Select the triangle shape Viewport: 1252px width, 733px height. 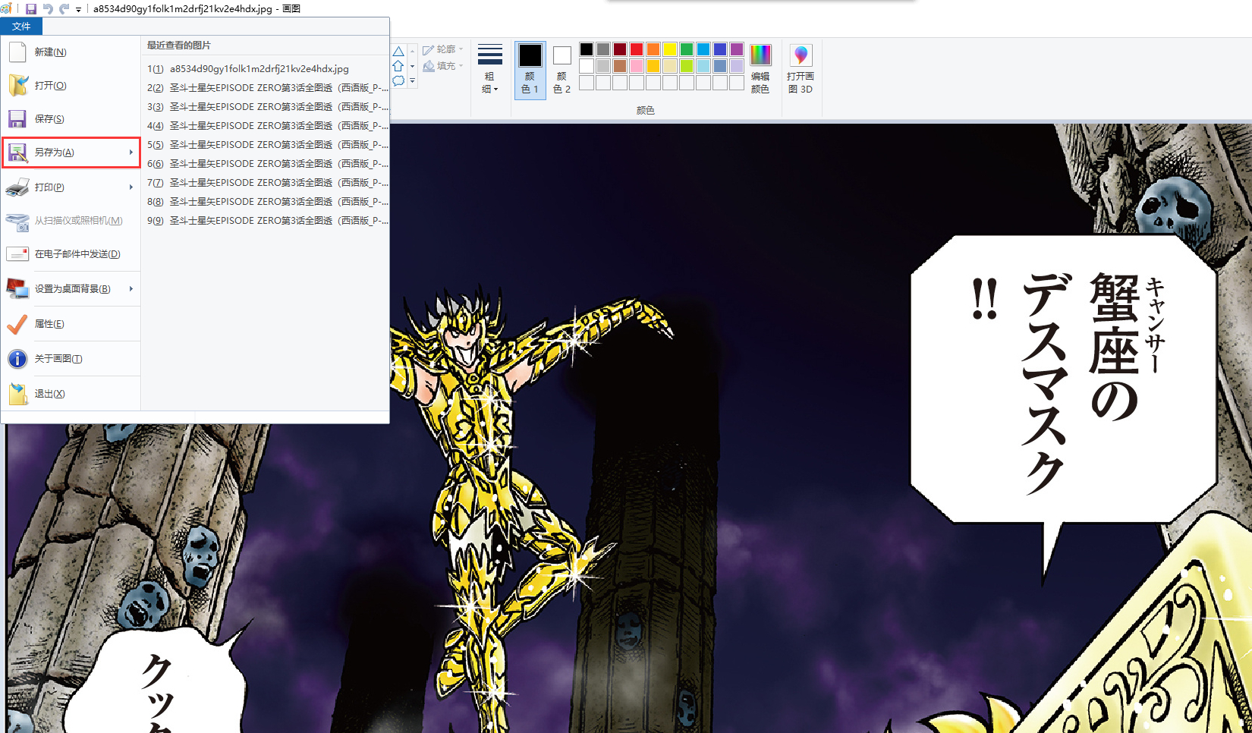click(398, 52)
